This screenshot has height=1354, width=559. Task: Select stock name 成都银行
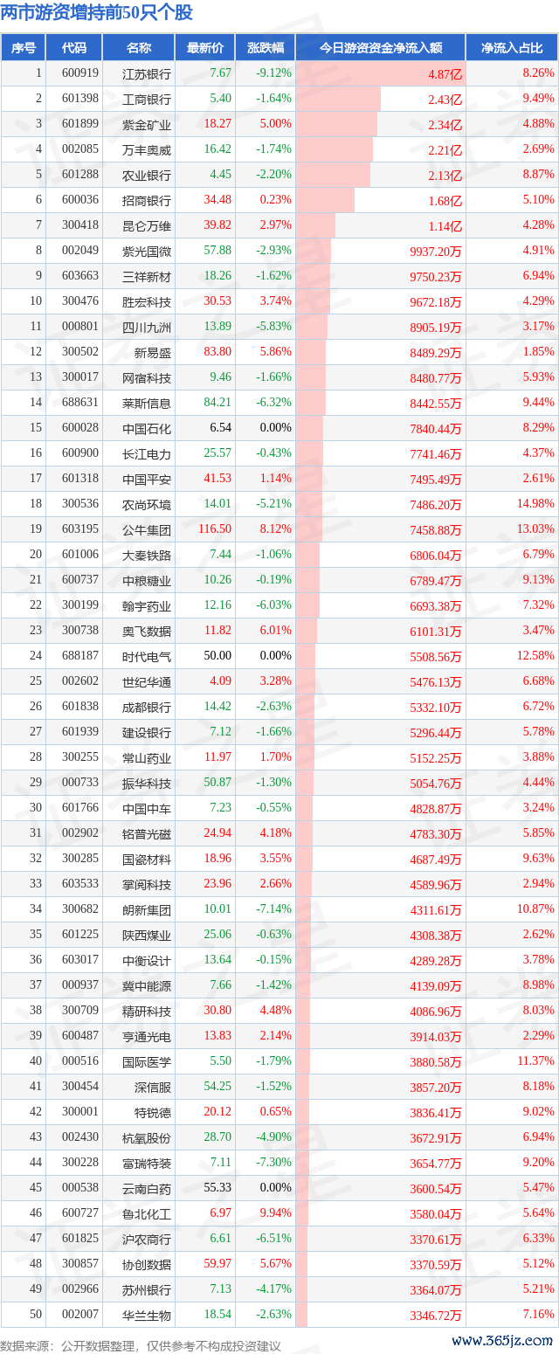coord(148,708)
